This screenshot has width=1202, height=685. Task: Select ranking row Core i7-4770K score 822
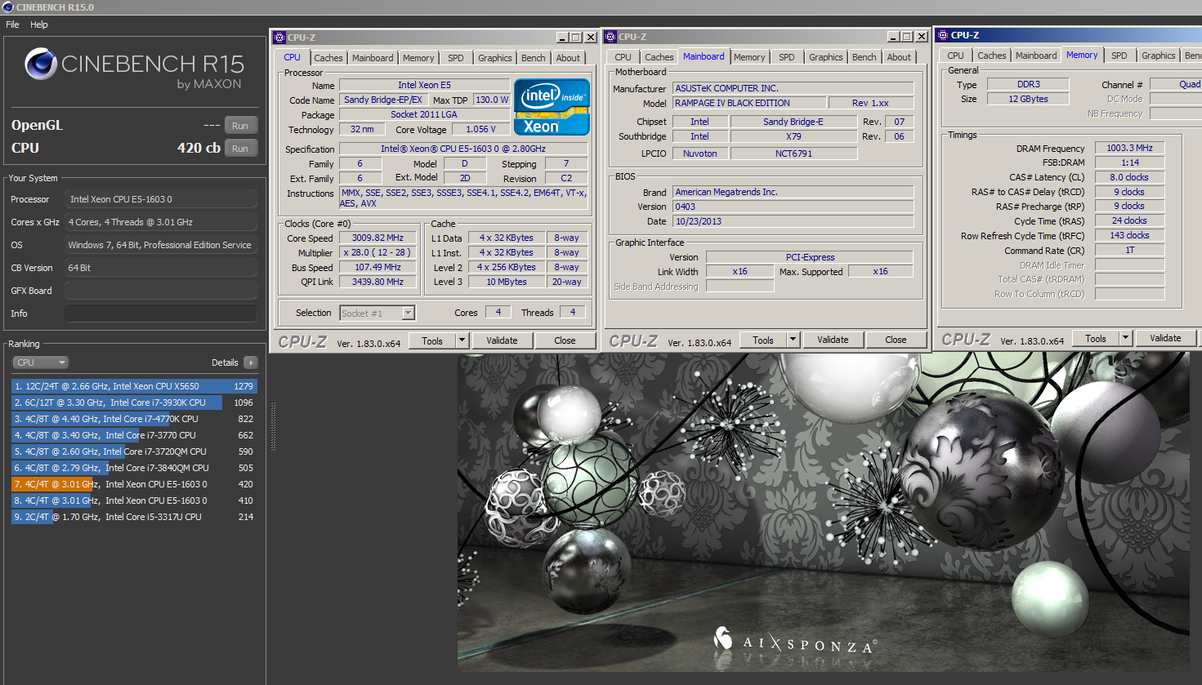click(x=134, y=419)
